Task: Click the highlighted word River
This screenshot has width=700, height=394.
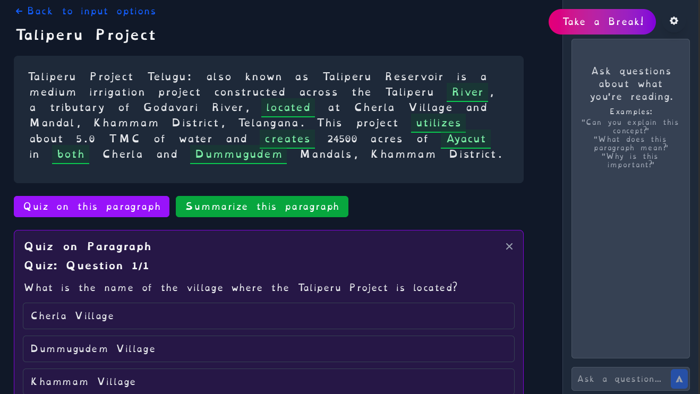Action: [x=467, y=92]
